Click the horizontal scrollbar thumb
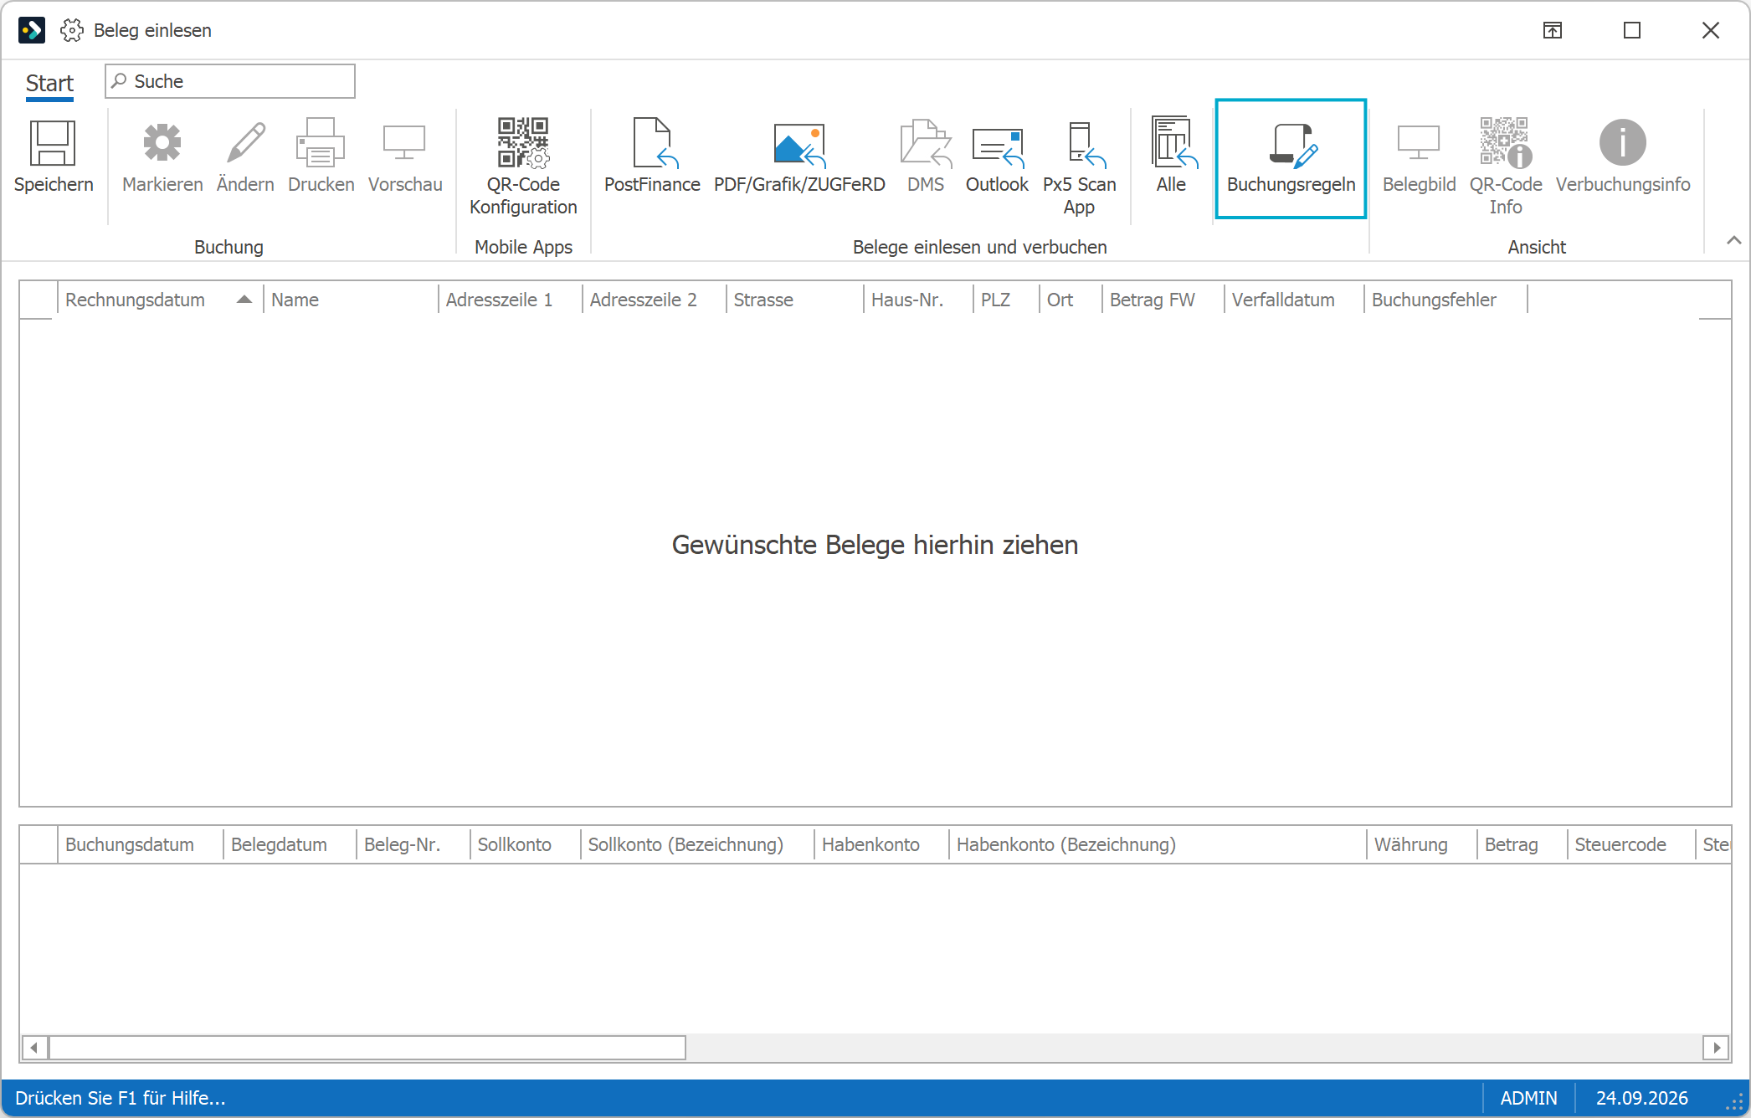Image resolution: width=1751 pixels, height=1118 pixels. click(x=367, y=1047)
